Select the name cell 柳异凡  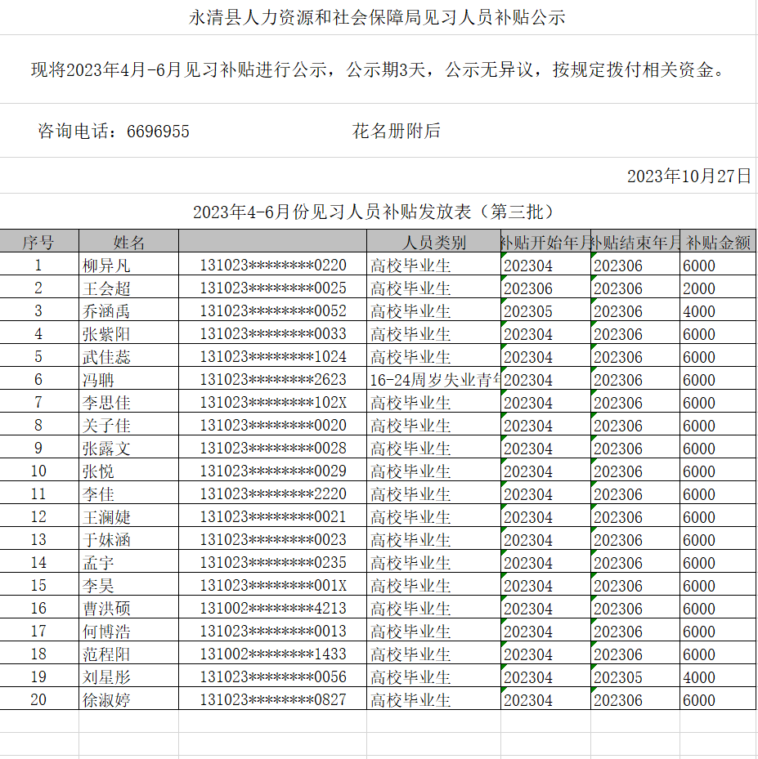[x=129, y=265]
